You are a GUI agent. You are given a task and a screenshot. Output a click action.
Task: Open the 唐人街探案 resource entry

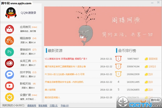pos(51,90)
